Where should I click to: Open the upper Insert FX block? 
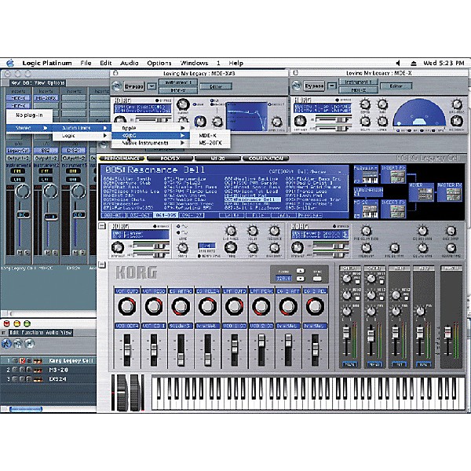393,174
